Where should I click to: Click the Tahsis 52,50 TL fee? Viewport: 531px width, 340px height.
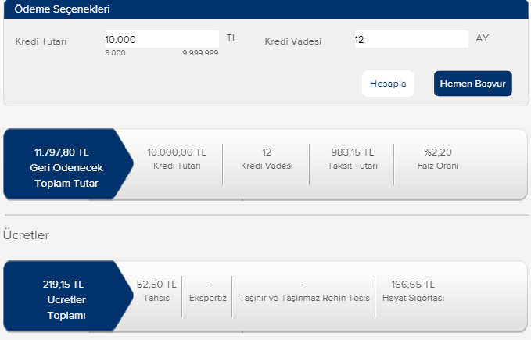(156, 291)
